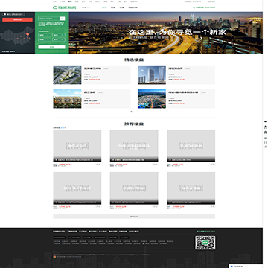The width and height of the screenshot is (268, 268).
Task: Click the search icon button beside the search input
Action: [63, 19]
